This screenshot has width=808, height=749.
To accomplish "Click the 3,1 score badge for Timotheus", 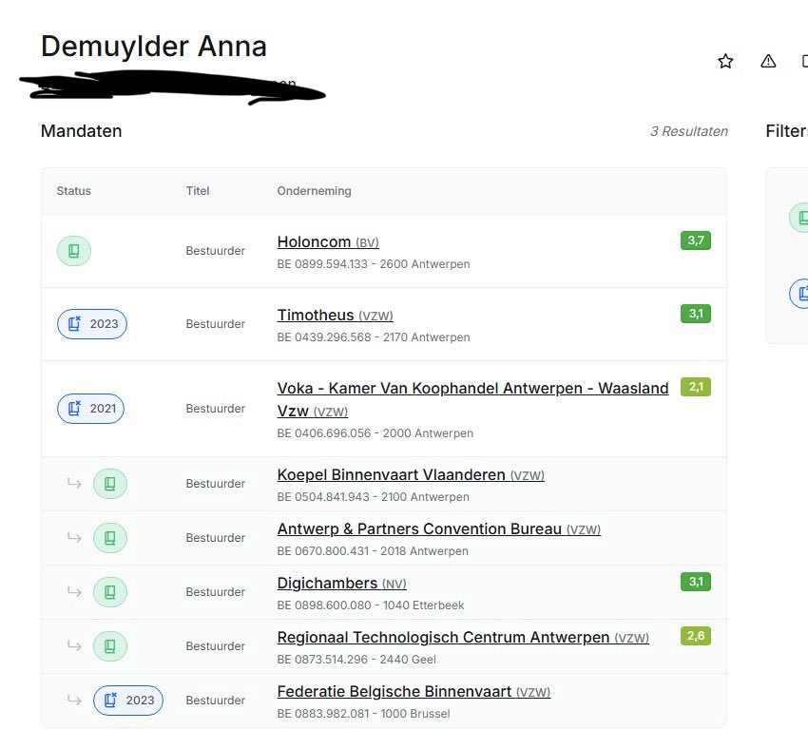I will pyautogui.click(x=696, y=314).
